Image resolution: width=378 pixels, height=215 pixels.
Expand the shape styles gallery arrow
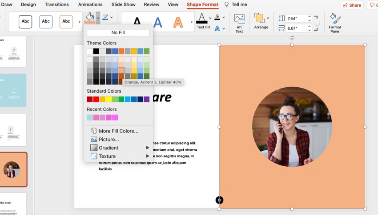(x=80, y=22)
